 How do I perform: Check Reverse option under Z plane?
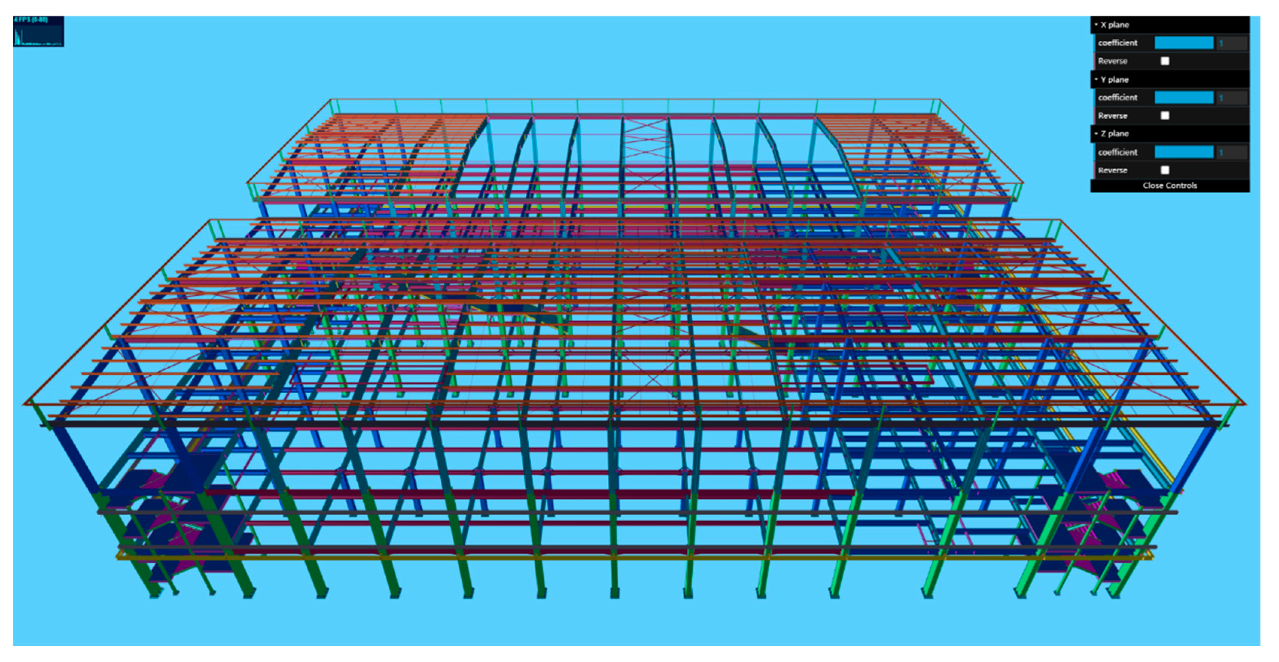1164,170
